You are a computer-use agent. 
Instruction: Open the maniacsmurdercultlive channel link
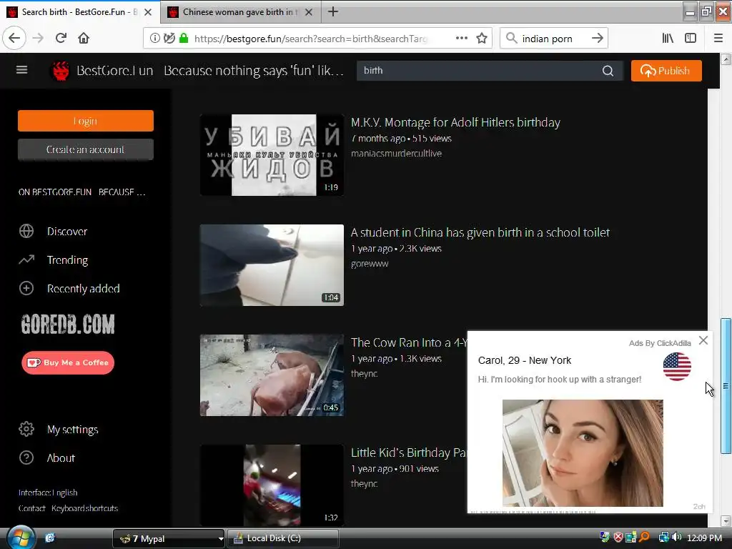[x=396, y=153]
